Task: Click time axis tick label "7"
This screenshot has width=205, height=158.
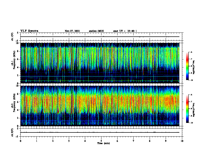Action: click(134, 141)
